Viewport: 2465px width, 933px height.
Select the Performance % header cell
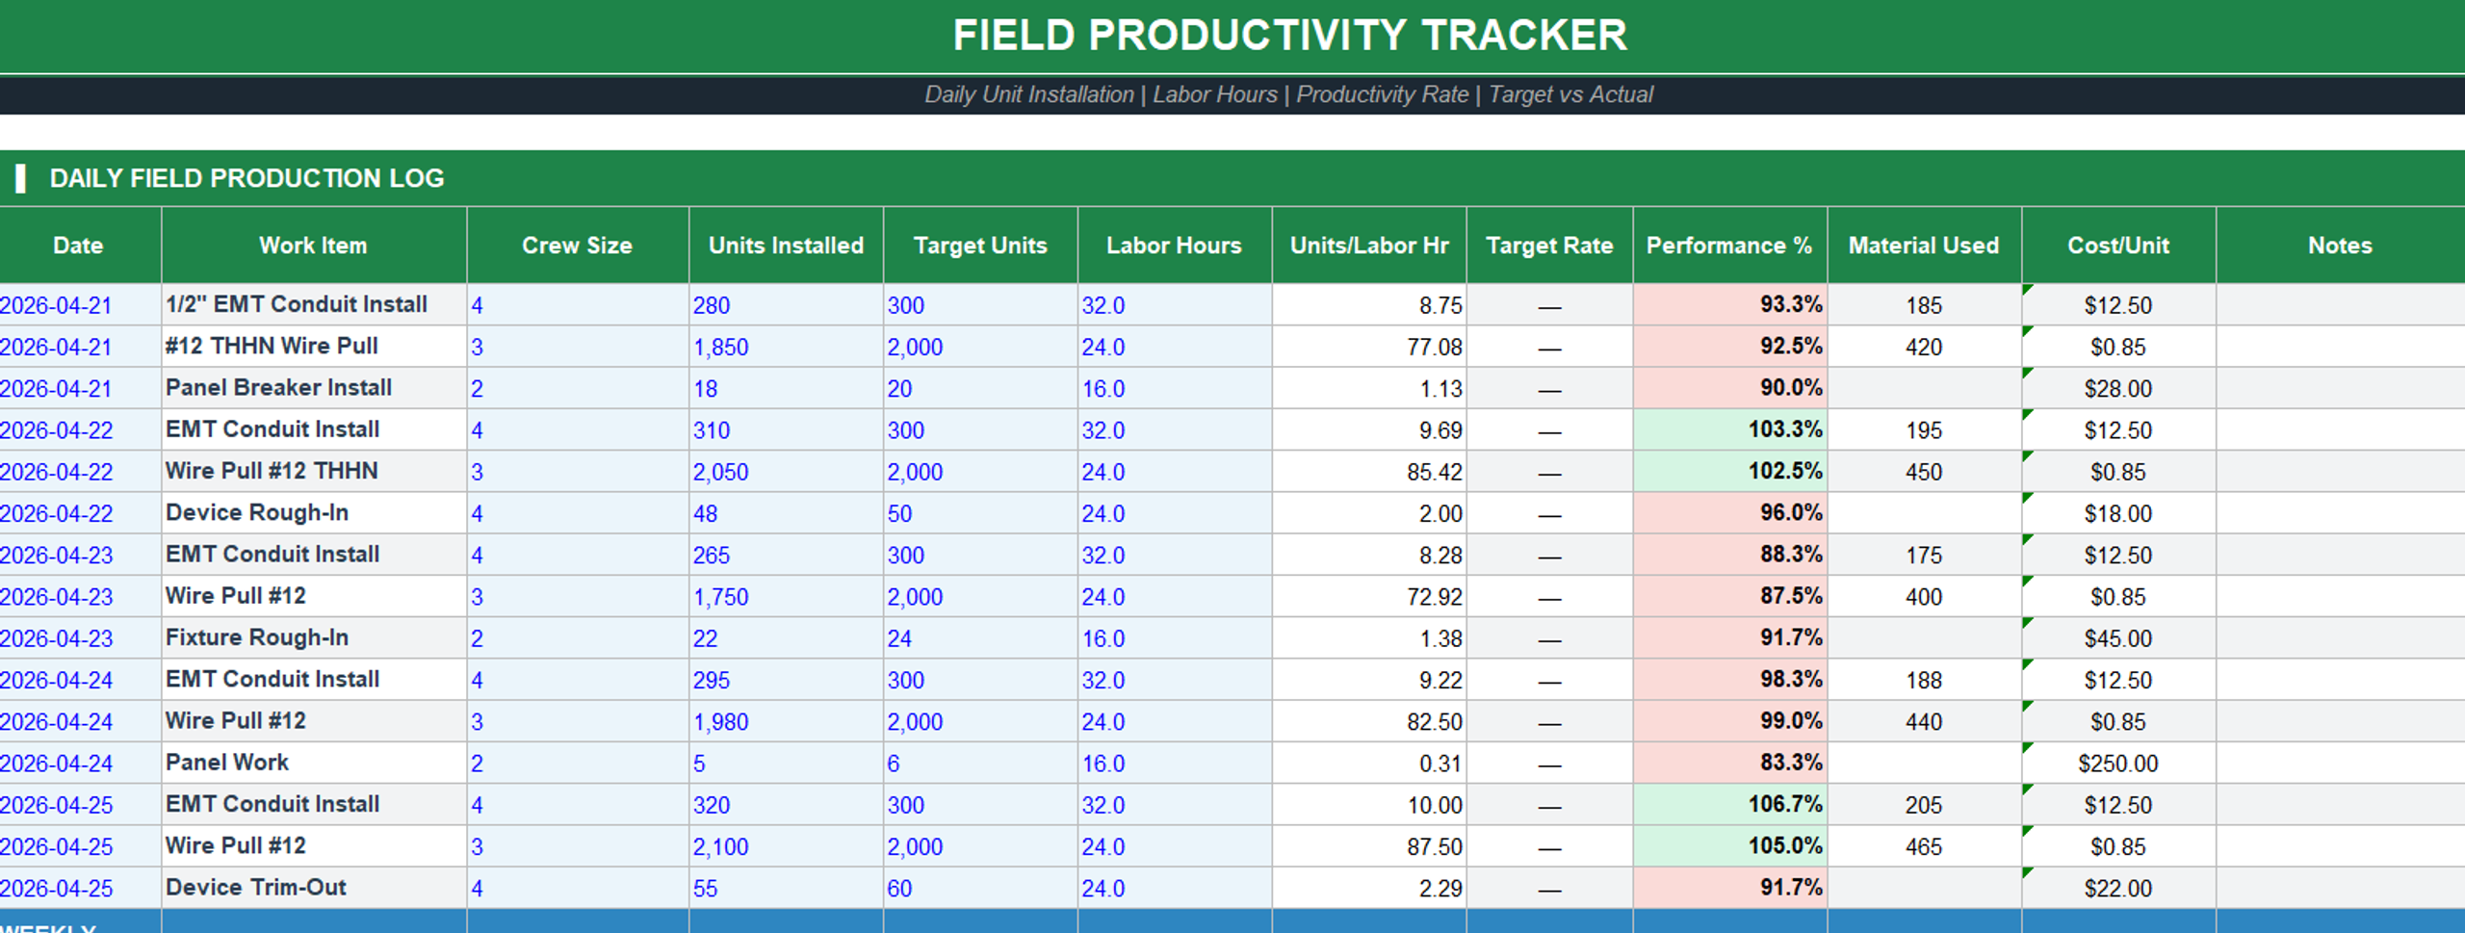point(1730,246)
